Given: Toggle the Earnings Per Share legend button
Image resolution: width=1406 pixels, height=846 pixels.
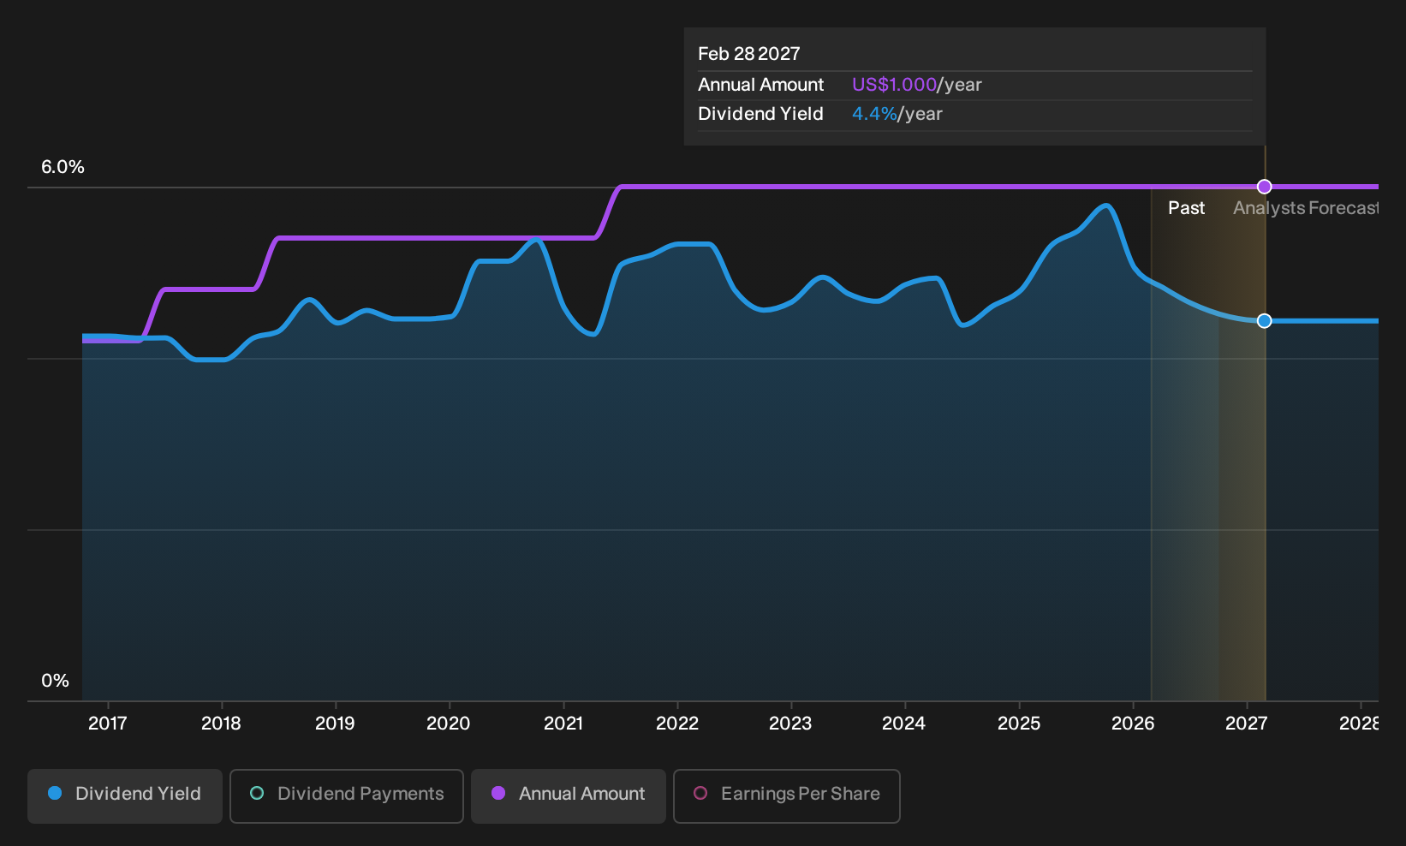Looking at the screenshot, I should click(x=787, y=796).
